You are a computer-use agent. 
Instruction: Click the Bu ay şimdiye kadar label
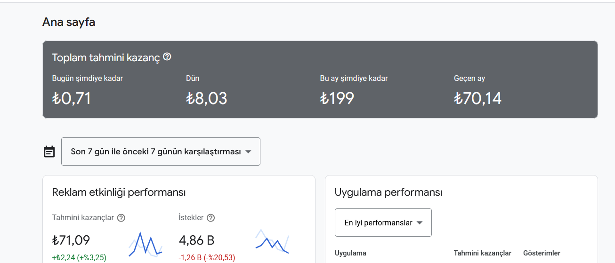(x=354, y=79)
